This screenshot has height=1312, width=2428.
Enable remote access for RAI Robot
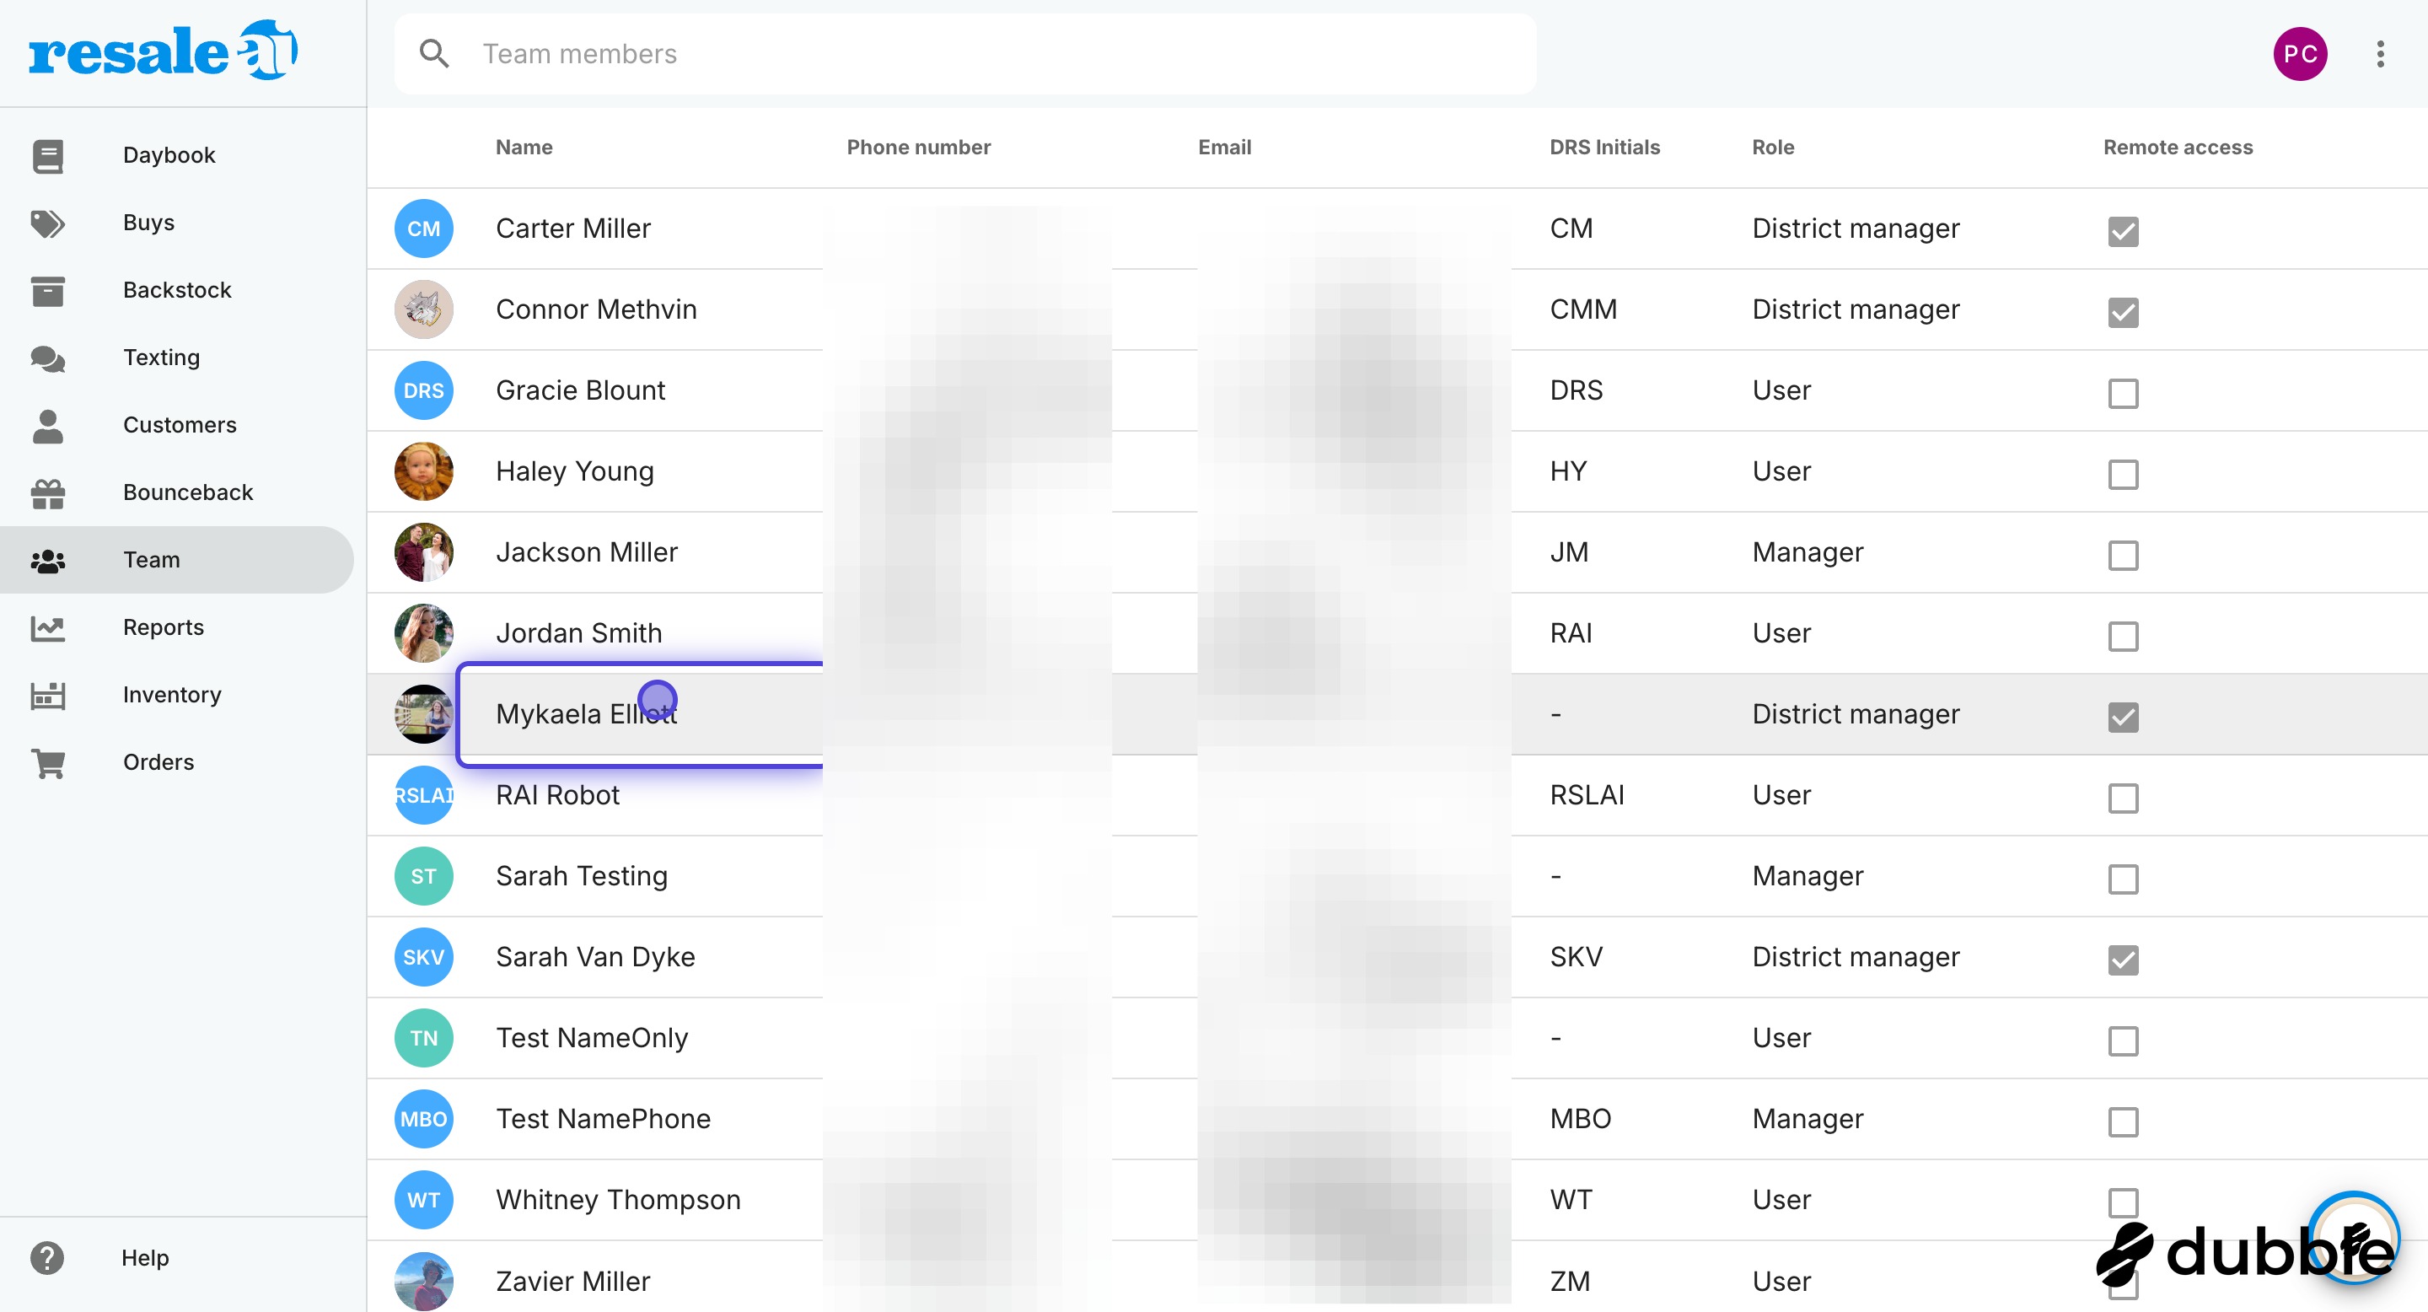[x=2123, y=798]
